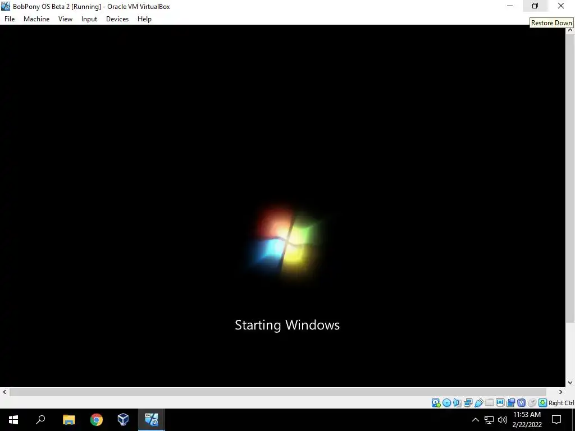Open the Devices menu

117,19
